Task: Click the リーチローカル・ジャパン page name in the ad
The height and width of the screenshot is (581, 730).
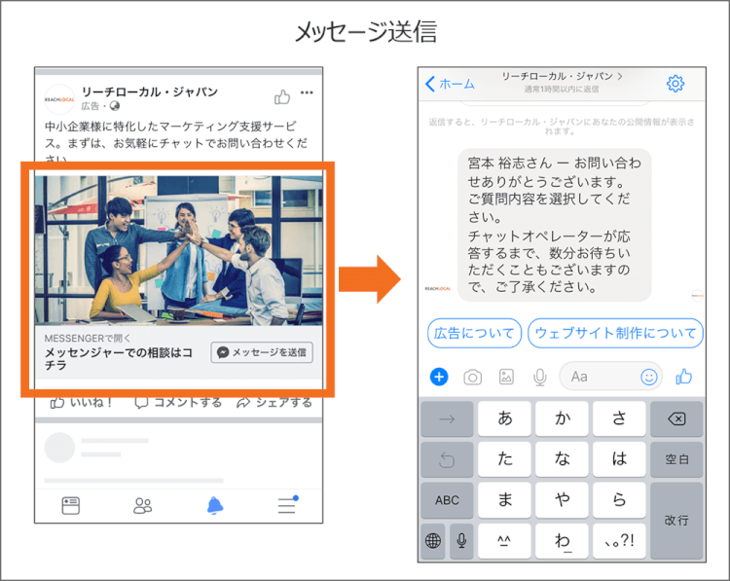Action: (150, 91)
